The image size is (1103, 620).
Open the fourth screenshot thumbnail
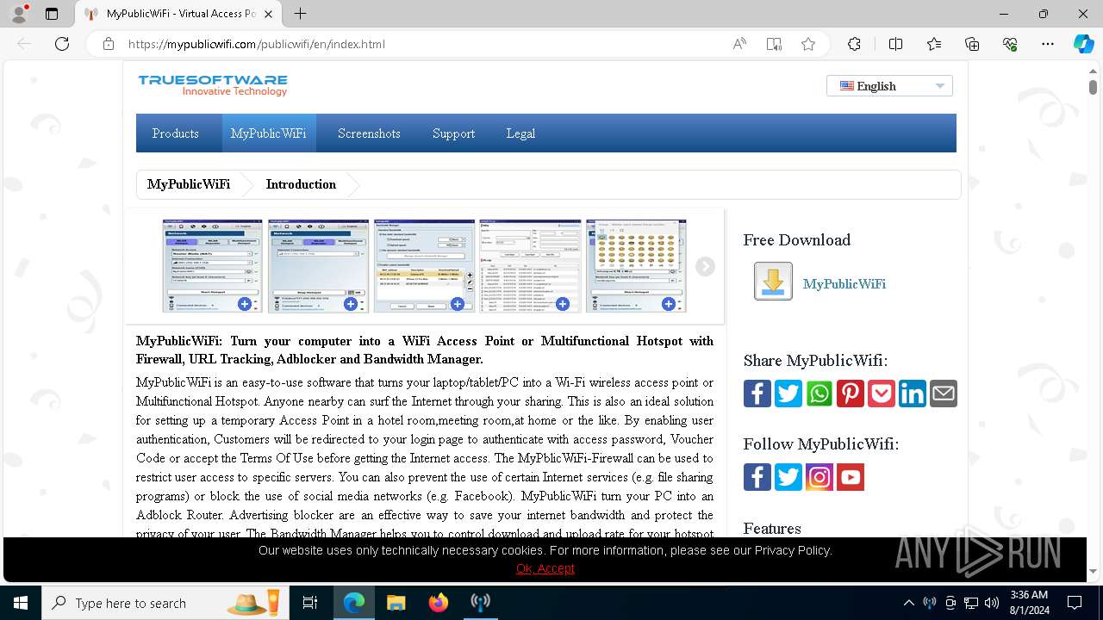[x=530, y=265]
